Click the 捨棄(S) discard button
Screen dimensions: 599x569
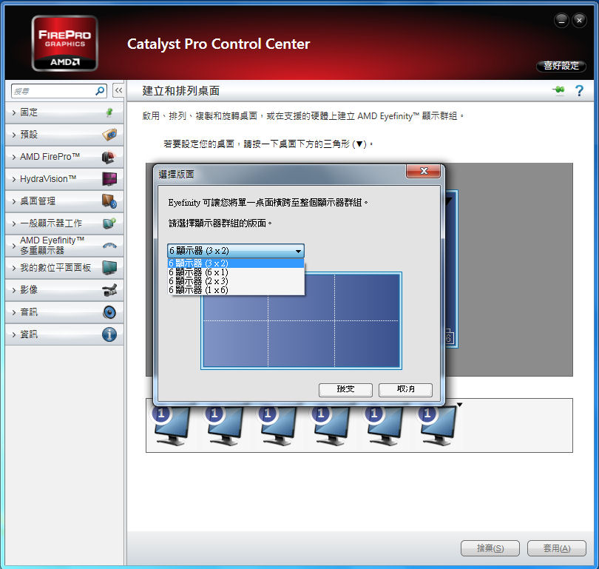point(490,548)
